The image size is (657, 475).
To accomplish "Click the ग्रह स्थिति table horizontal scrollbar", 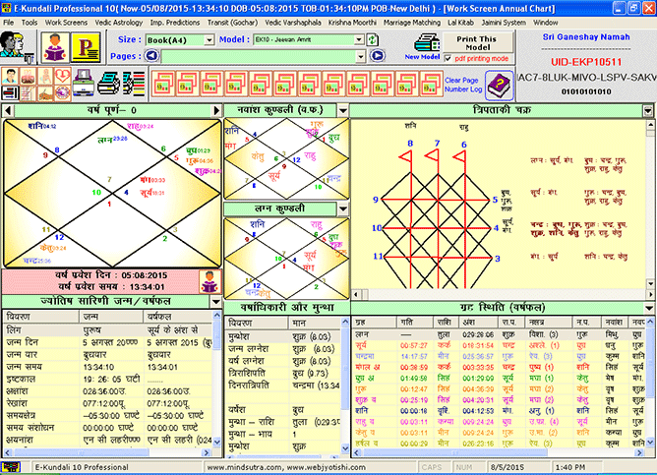I will [x=499, y=452].
